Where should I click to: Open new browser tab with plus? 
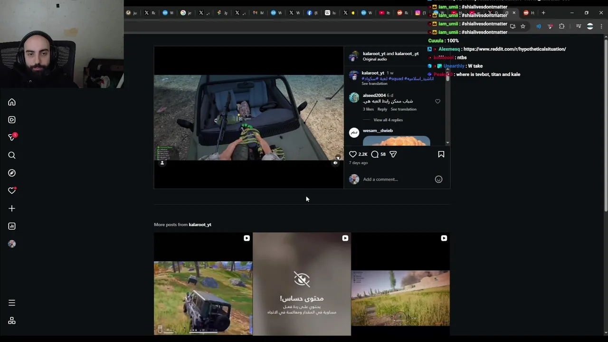coord(543,13)
